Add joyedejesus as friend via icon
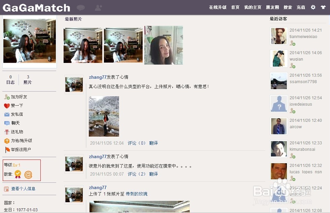This screenshot has height=213, width=330. (293, 111)
